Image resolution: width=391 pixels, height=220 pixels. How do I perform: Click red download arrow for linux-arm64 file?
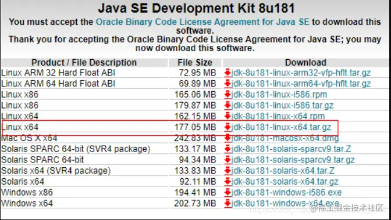tap(228, 84)
